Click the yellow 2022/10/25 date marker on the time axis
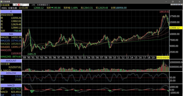 (163, 58)
